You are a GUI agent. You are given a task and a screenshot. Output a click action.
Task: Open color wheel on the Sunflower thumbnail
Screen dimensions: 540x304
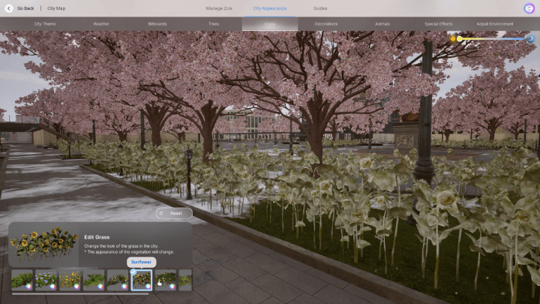(148, 286)
